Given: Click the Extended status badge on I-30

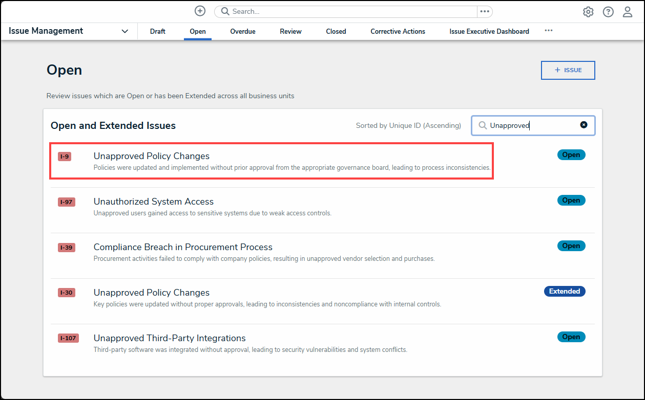Looking at the screenshot, I should pyautogui.click(x=564, y=292).
